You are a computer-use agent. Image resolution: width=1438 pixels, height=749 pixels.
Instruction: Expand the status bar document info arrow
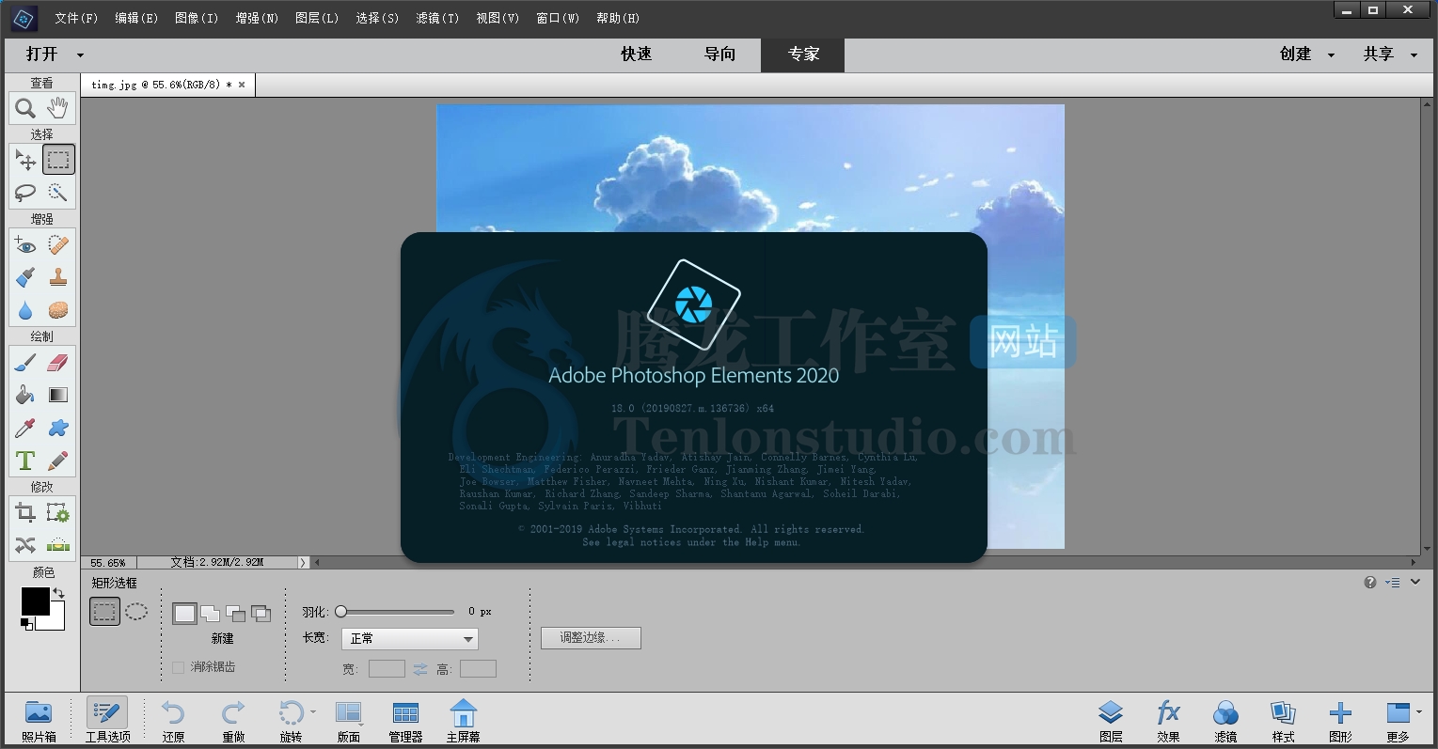pyautogui.click(x=303, y=562)
